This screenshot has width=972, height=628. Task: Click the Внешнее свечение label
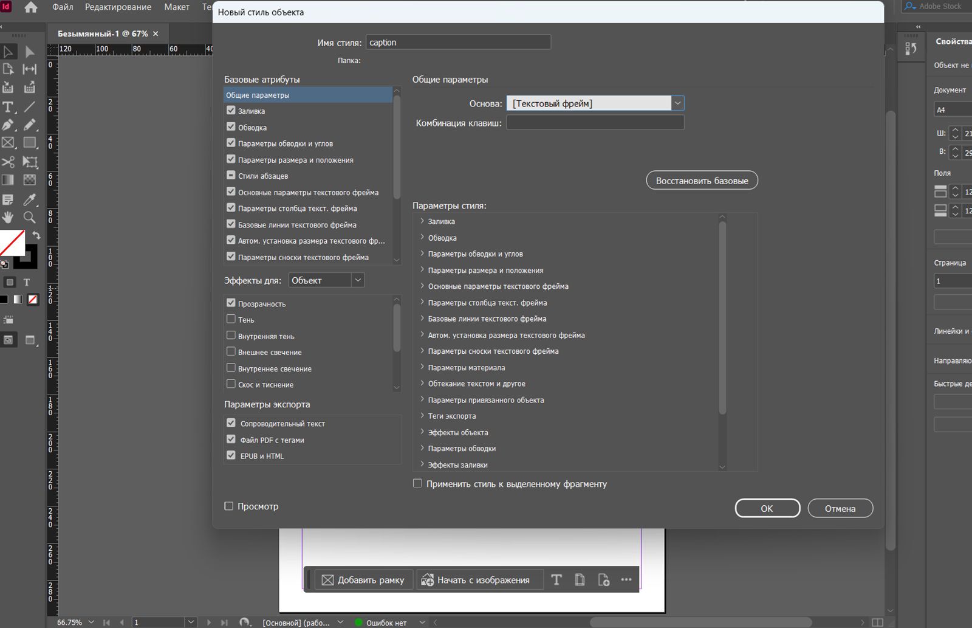(270, 352)
